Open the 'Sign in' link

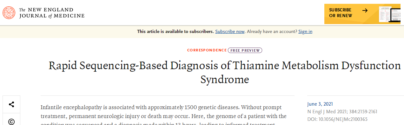coord(305,31)
